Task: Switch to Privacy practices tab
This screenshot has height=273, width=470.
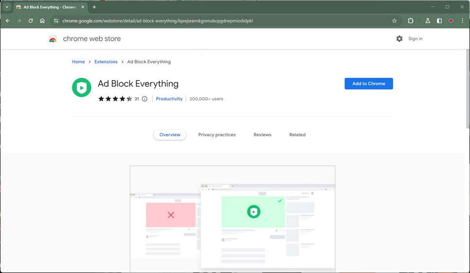Action: pyautogui.click(x=217, y=135)
